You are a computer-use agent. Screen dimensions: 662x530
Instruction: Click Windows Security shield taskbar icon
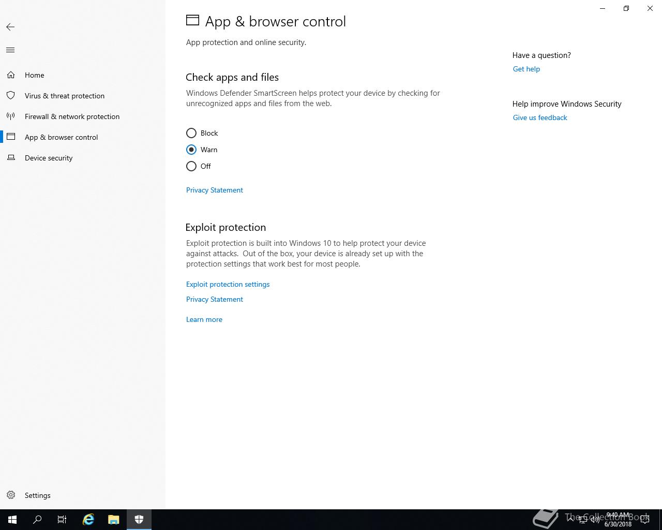point(139,520)
